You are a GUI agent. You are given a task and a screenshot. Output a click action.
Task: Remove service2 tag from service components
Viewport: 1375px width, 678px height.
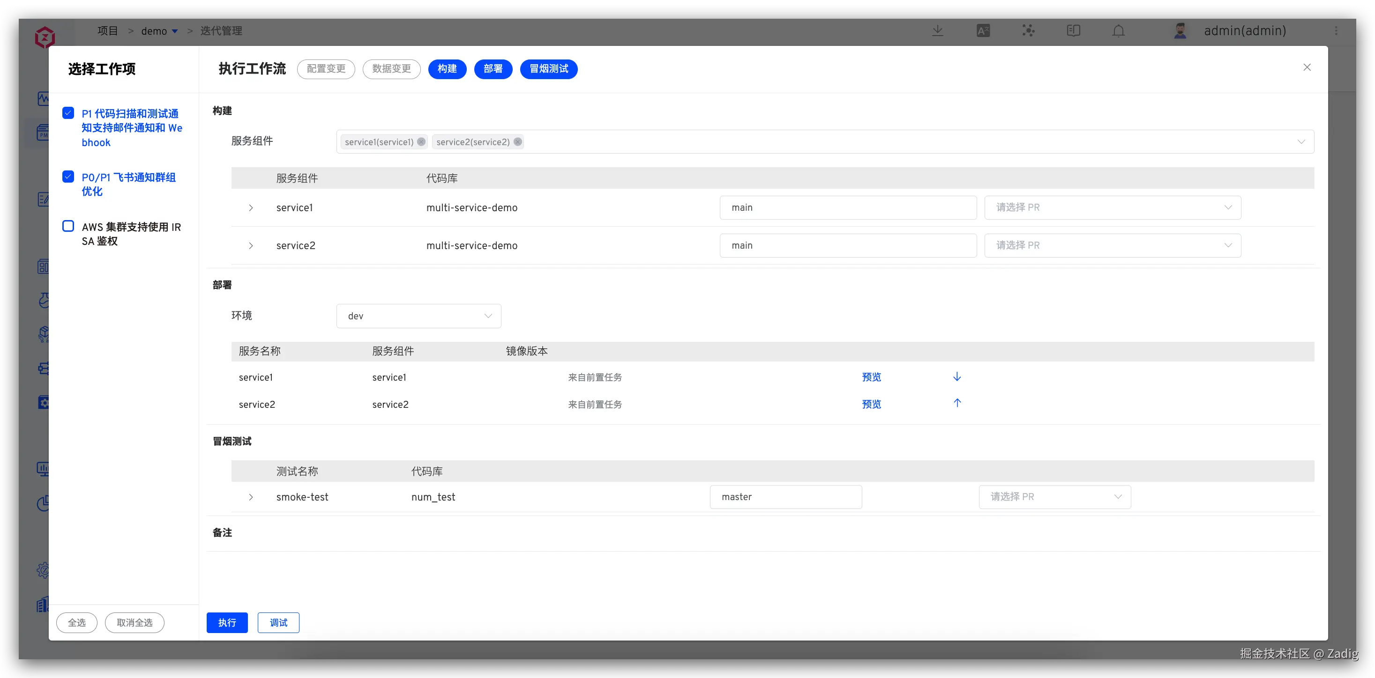coord(517,142)
